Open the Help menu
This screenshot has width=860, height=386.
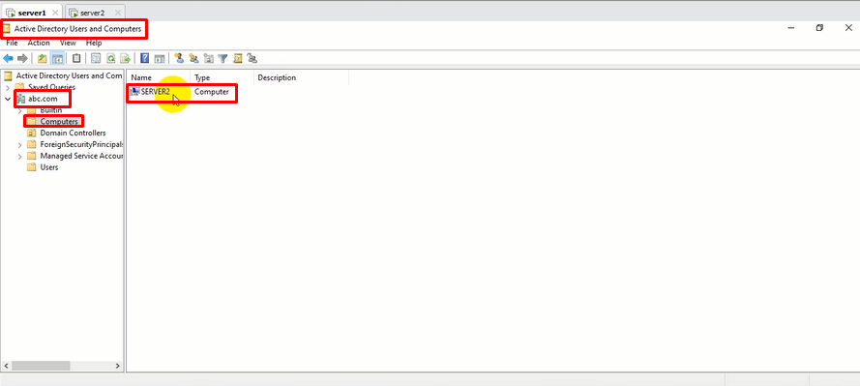click(94, 43)
